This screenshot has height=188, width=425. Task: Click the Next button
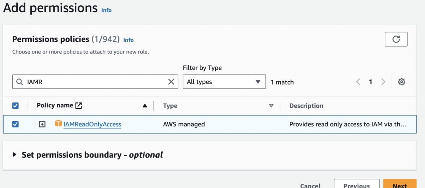tap(400, 185)
